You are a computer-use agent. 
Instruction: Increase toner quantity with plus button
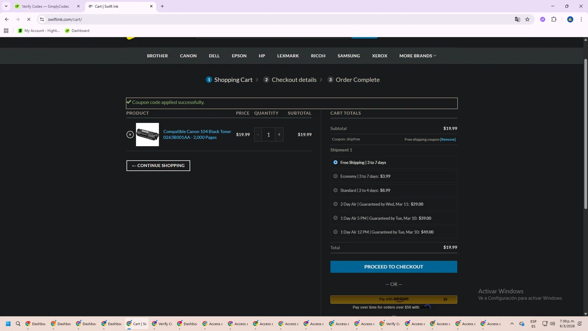(x=279, y=135)
